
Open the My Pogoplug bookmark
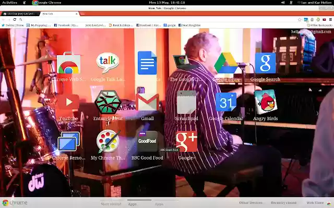click(x=39, y=25)
